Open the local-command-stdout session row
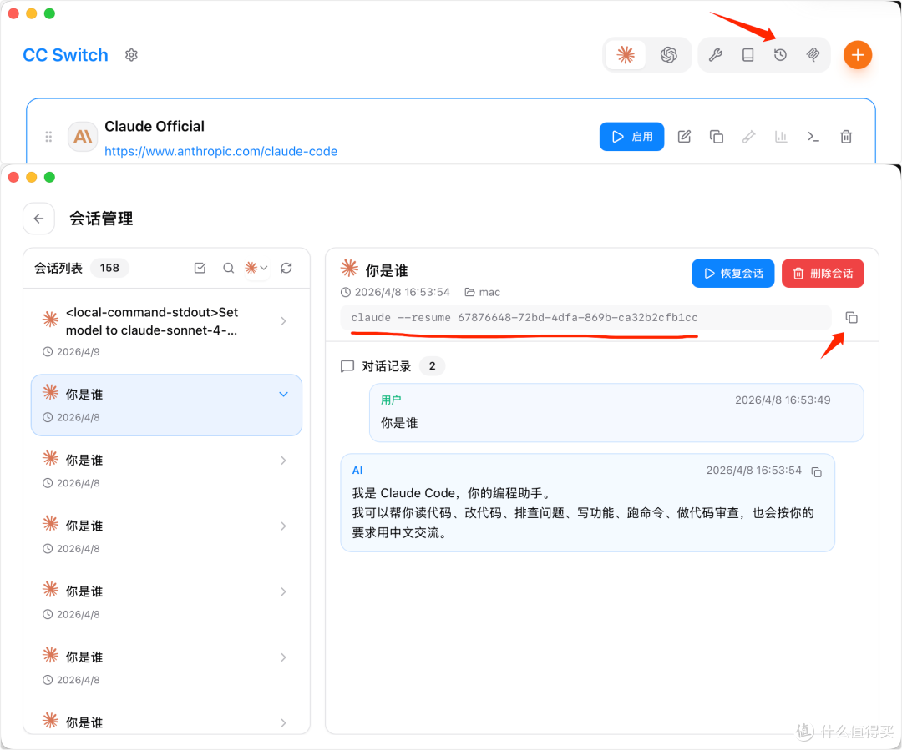The width and height of the screenshot is (902, 750). pos(166,332)
